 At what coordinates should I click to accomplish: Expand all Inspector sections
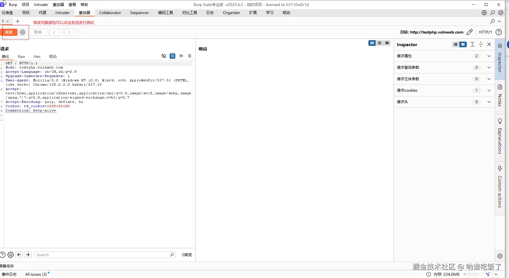click(473, 44)
